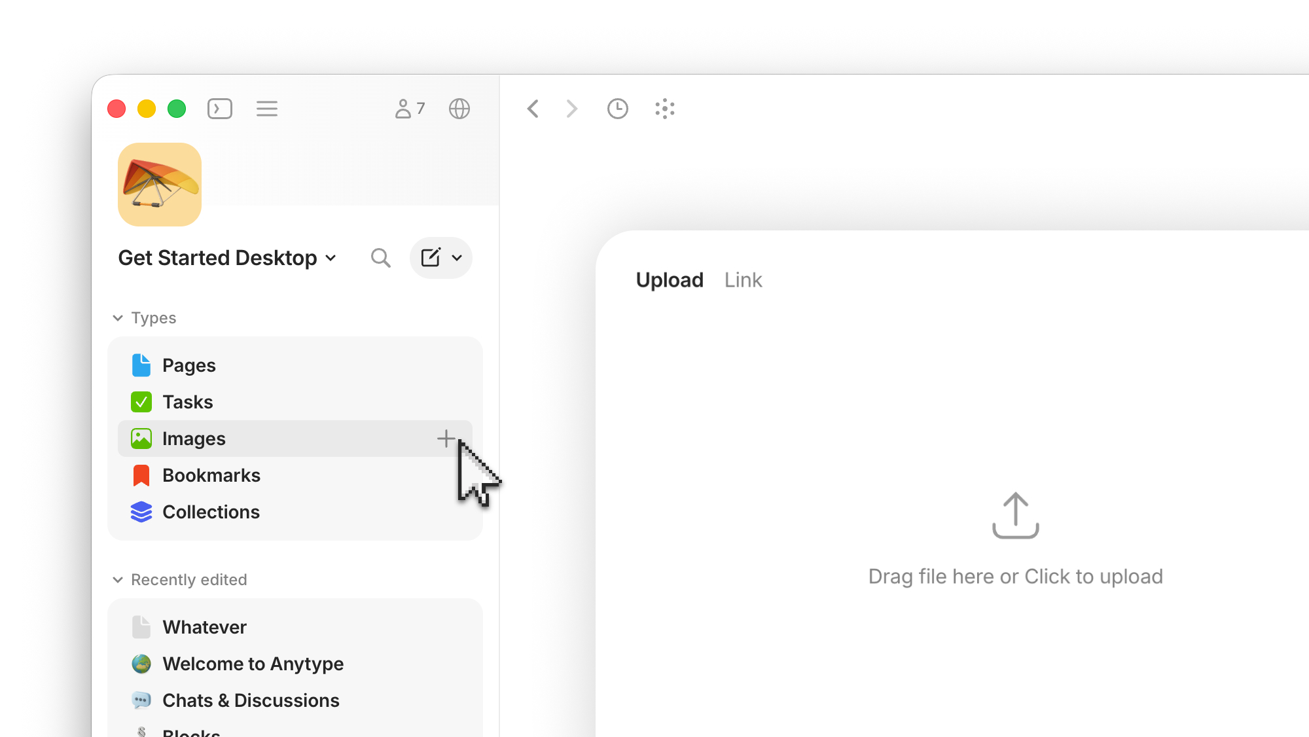The image size is (1309, 737).
Task: Add new image with plus button
Action: tap(446, 439)
